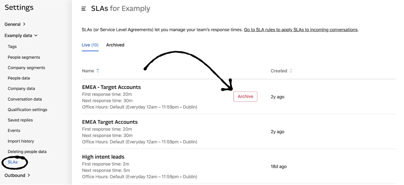Open Saved replies in sidebar
404x185 pixels.
[20, 120]
